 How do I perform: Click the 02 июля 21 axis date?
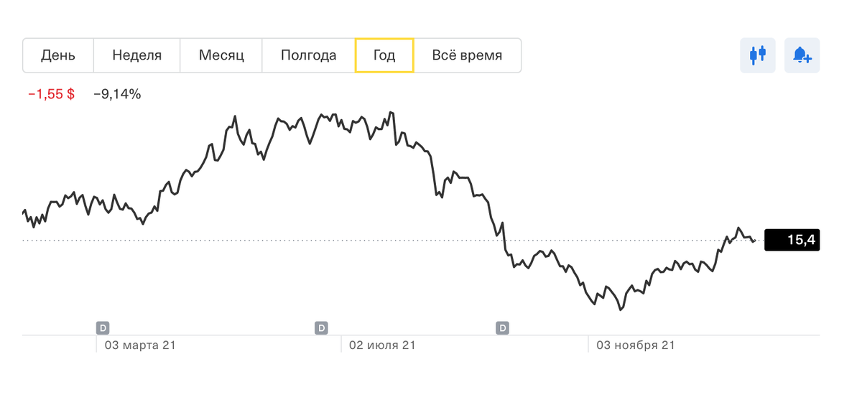point(382,345)
